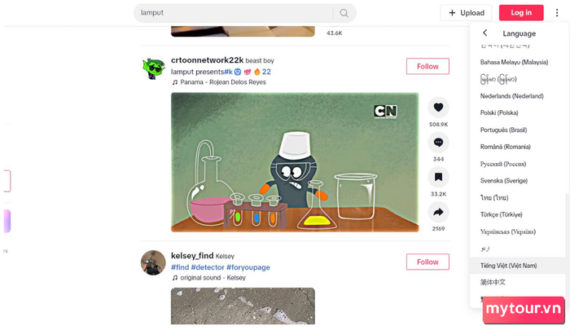This screenshot has width=570, height=330.
Task: Share the video with the arrow icon
Action: 438,212
